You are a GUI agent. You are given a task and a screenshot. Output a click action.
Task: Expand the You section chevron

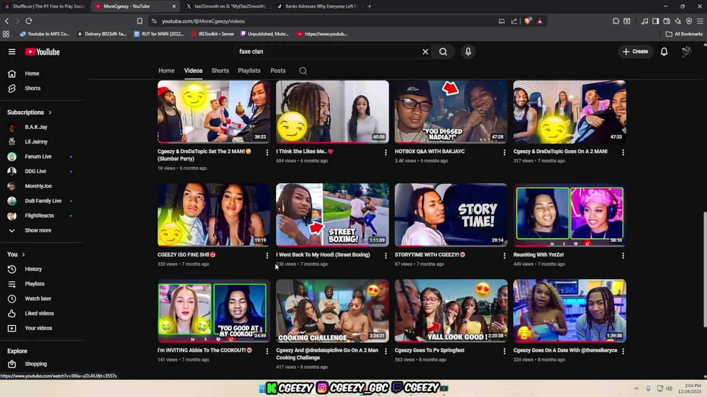tap(23, 254)
